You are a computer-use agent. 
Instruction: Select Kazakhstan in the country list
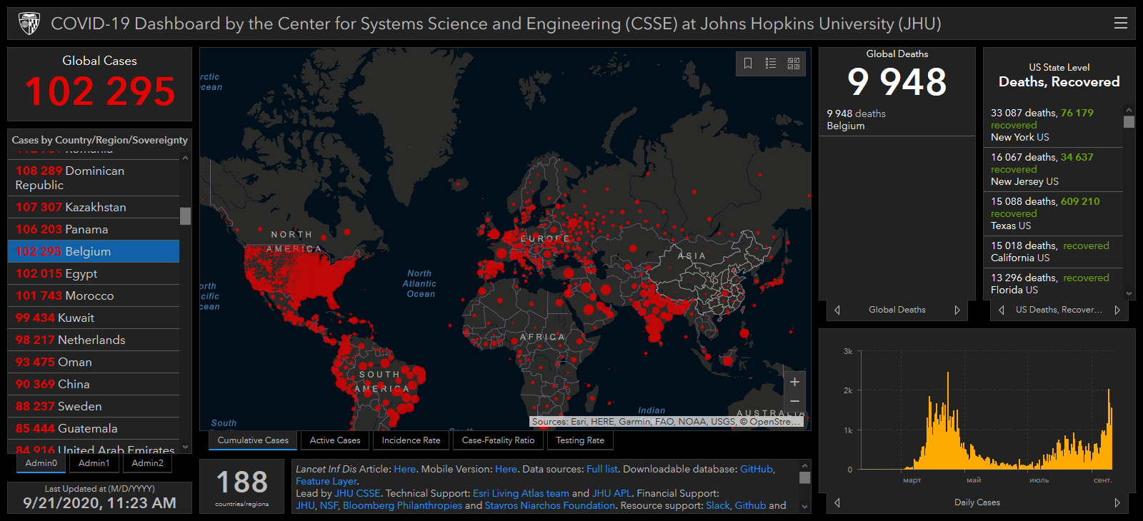(x=94, y=207)
